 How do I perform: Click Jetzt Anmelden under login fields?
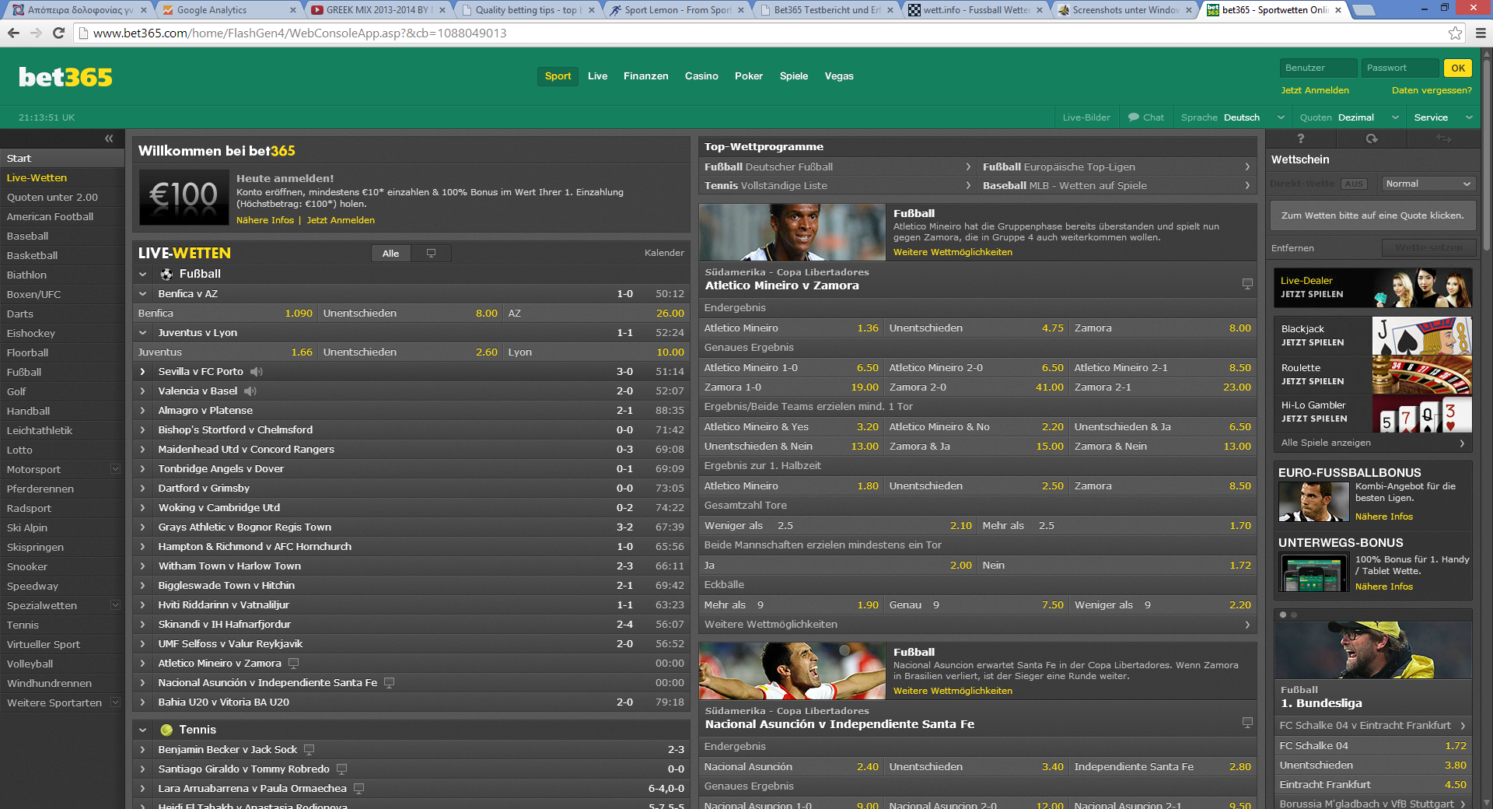coord(1315,90)
